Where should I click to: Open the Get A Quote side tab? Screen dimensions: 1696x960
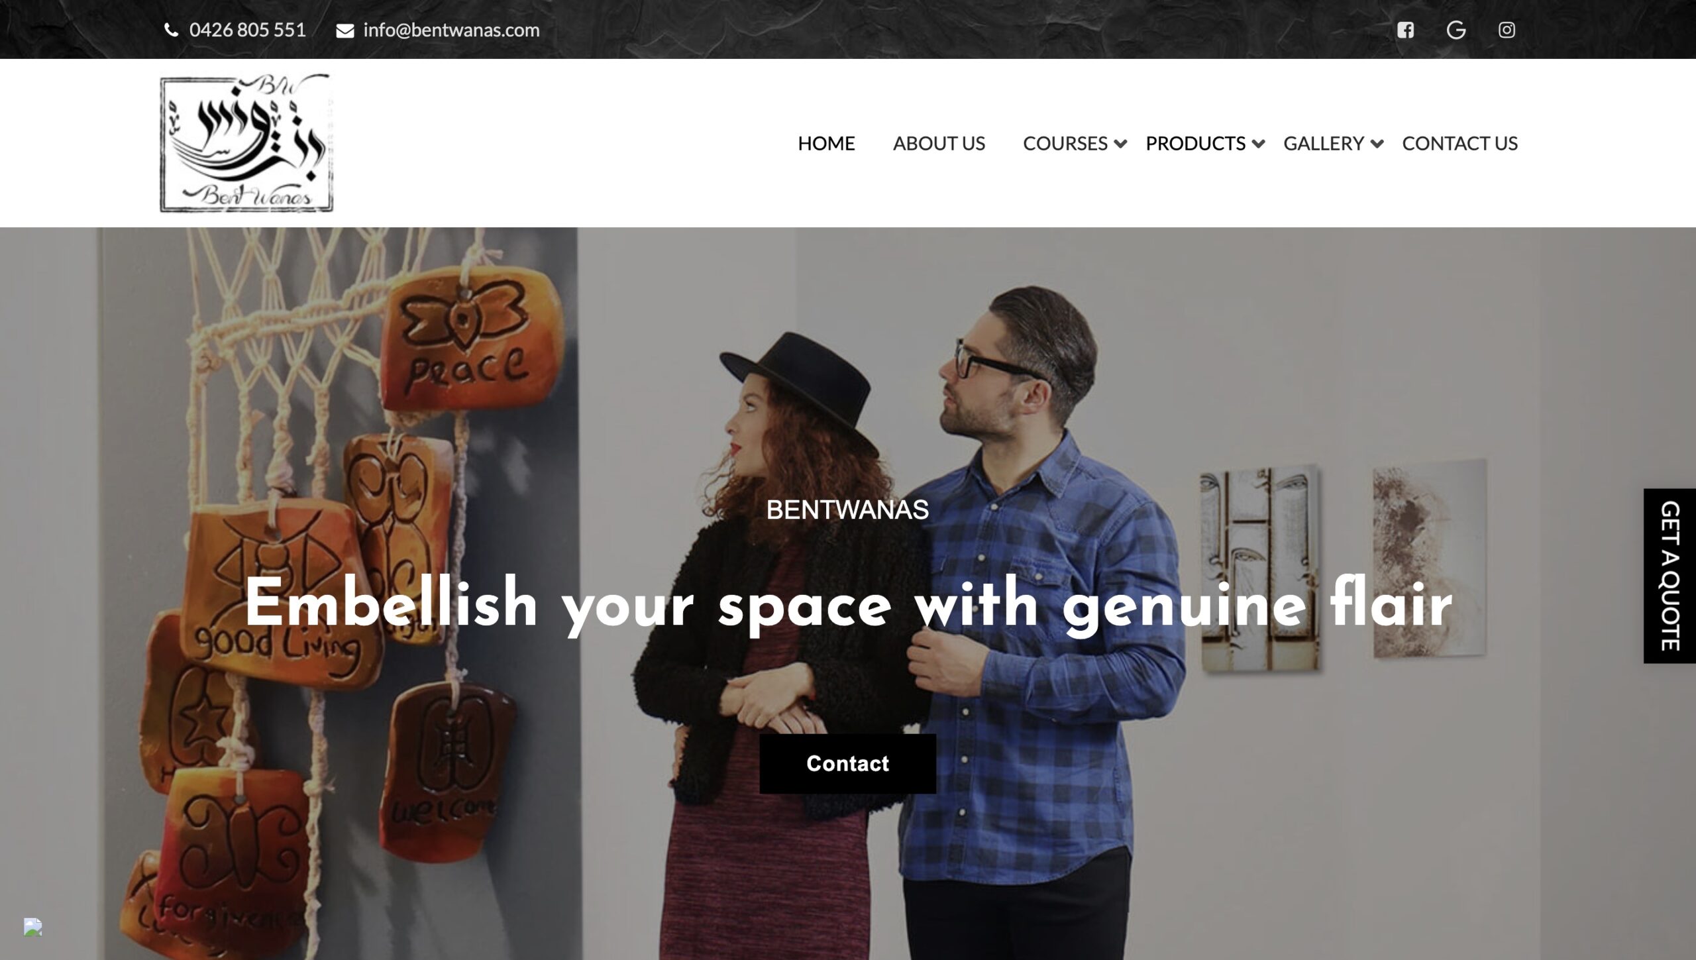pos(1669,575)
